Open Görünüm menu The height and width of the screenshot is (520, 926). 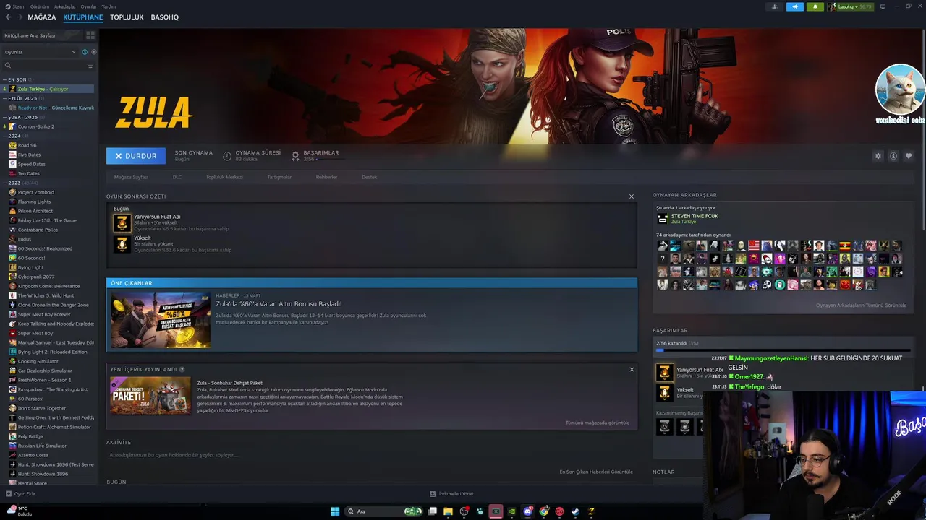click(39, 6)
